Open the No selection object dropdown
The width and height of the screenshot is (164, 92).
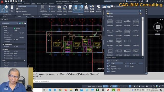[10, 23]
